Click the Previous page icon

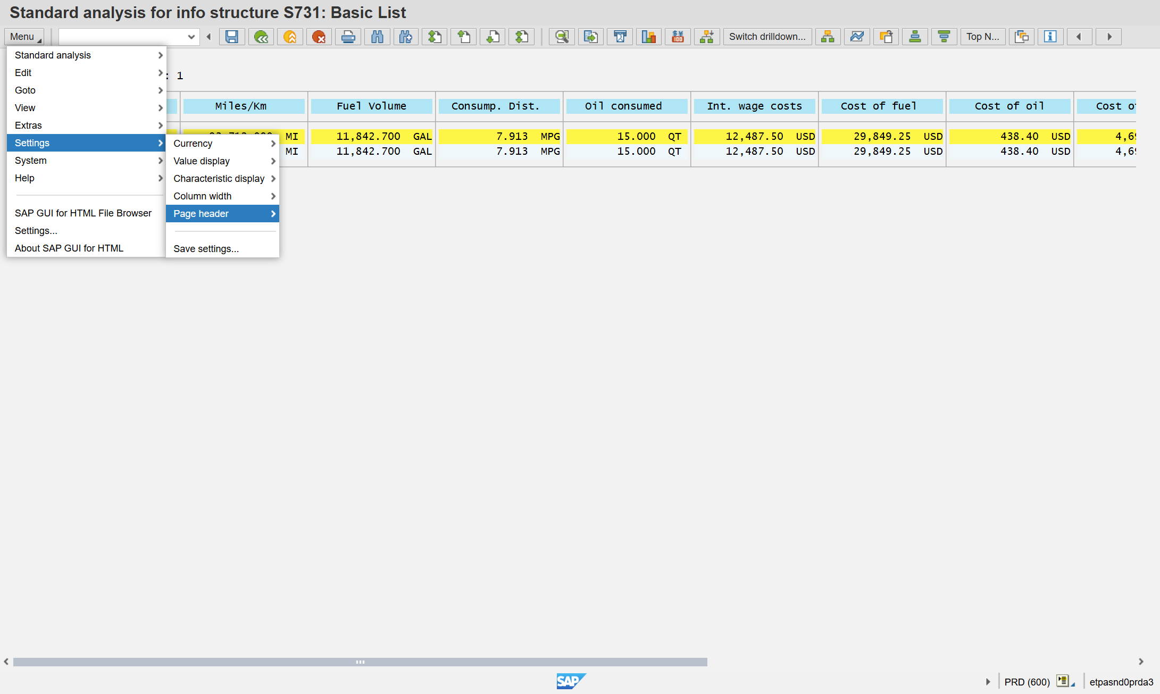[x=464, y=37]
